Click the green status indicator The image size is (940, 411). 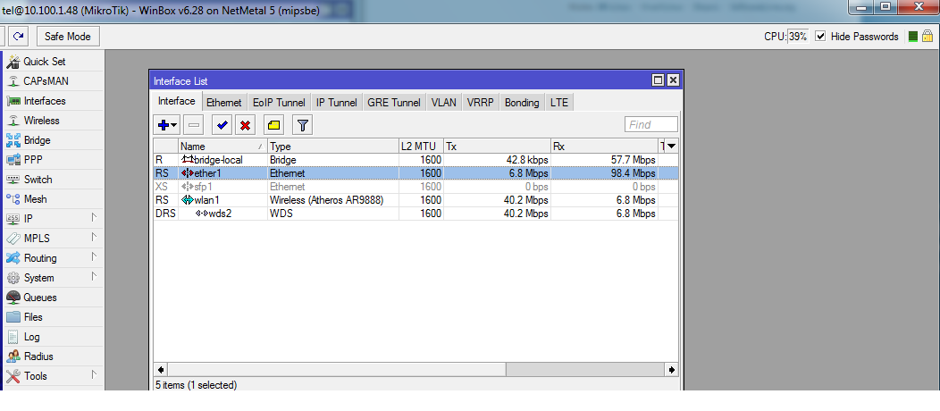click(x=913, y=37)
